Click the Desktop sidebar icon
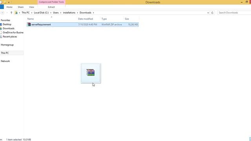 tap(1, 24)
